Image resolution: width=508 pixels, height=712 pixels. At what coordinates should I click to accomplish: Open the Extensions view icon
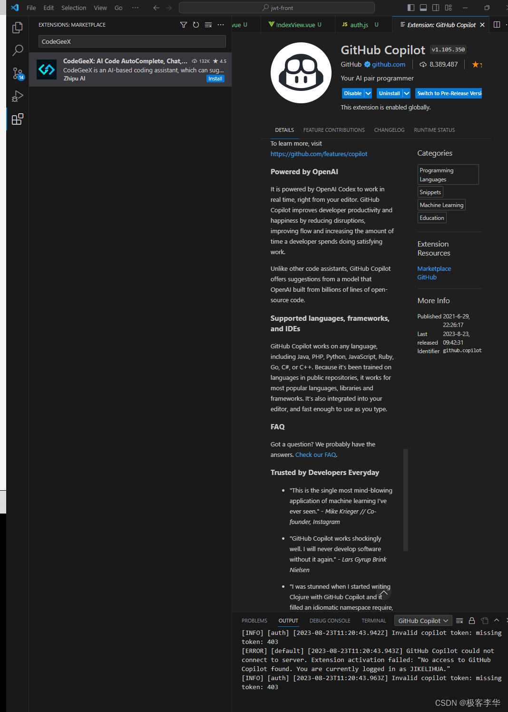18,119
